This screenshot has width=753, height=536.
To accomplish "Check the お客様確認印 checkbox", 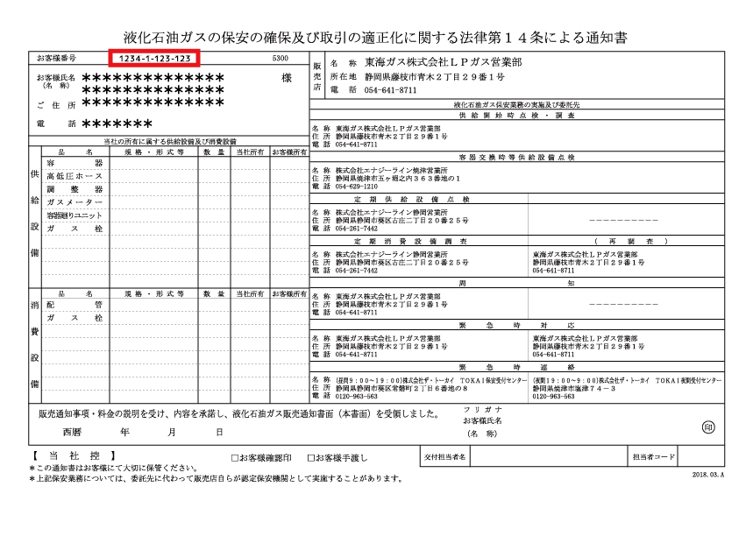I will coord(235,458).
